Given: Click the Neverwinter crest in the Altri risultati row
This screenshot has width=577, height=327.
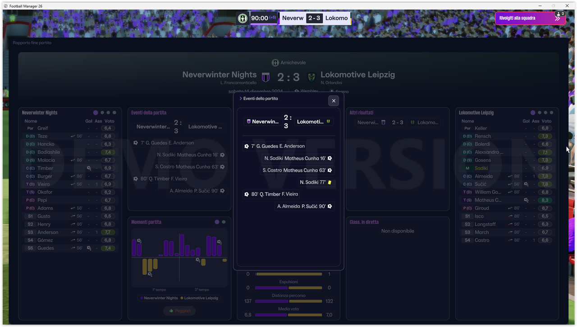Looking at the screenshot, I should pyautogui.click(x=384, y=122).
